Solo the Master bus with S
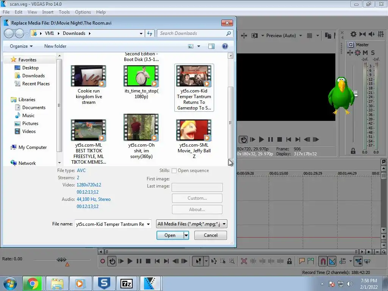Screen dimensions: 388x291 click(x=373, y=52)
